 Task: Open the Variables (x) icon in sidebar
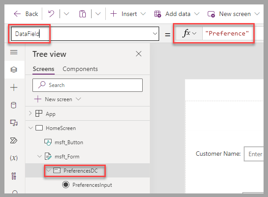[x=14, y=158]
